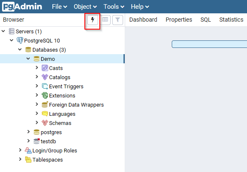Select the disconnected testdb database icon

point(37,141)
